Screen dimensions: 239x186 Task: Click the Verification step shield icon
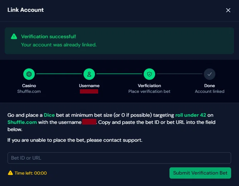[x=149, y=74]
